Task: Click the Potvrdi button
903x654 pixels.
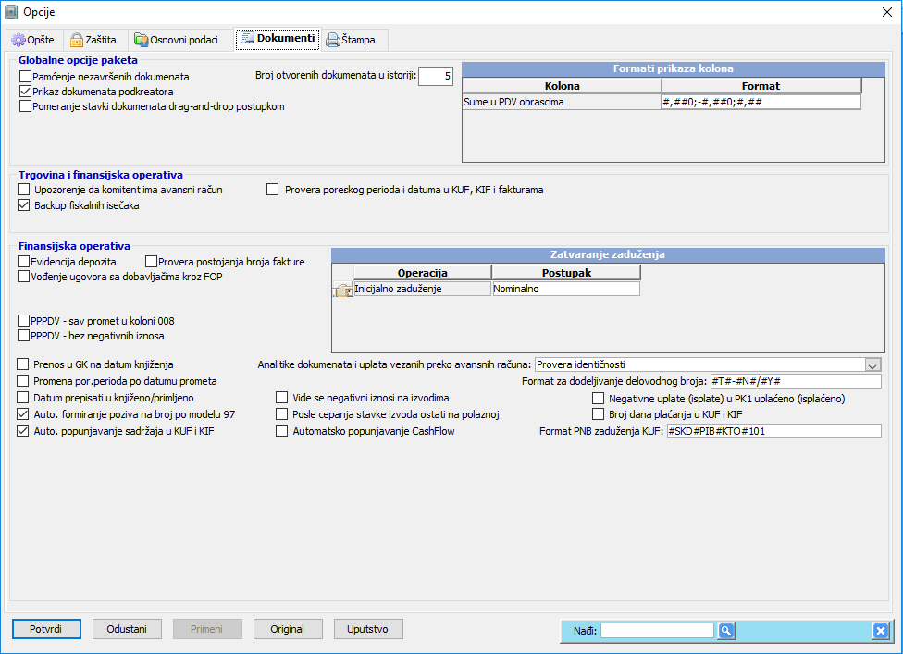Action: (46, 629)
